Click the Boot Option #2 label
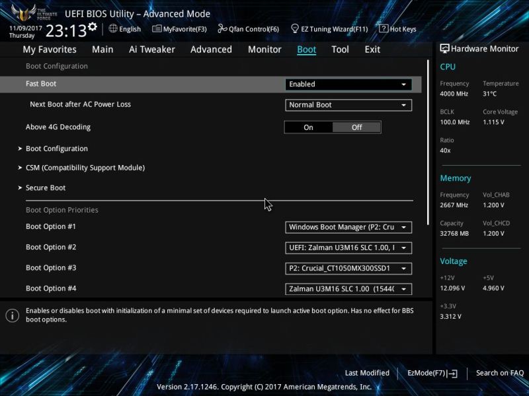The width and height of the screenshot is (529, 396). (51, 247)
